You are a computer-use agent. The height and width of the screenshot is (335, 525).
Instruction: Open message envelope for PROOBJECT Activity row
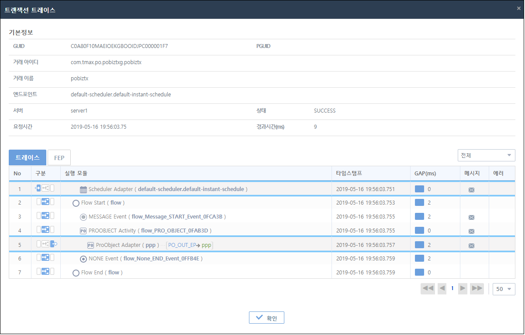click(471, 231)
